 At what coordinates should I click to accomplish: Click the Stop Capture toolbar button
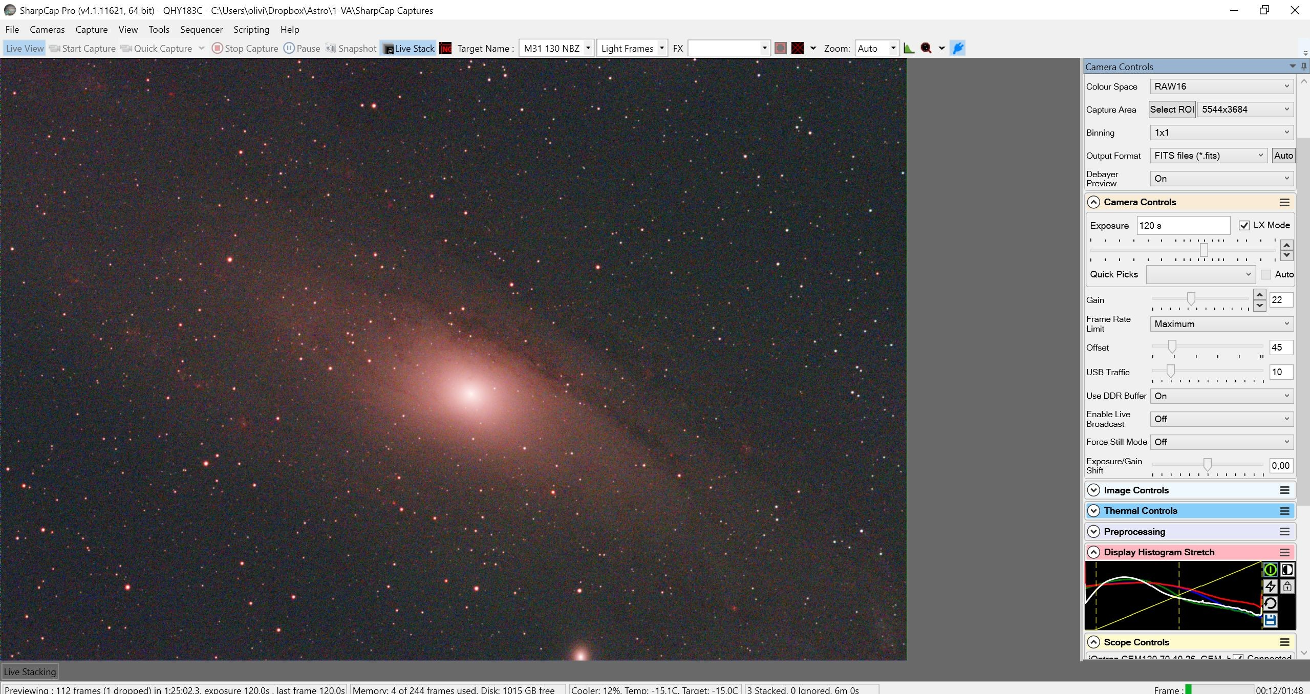245,48
